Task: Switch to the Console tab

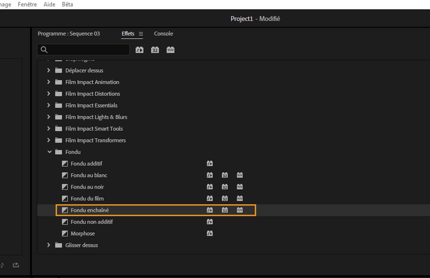Action: pyautogui.click(x=163, y=34)
